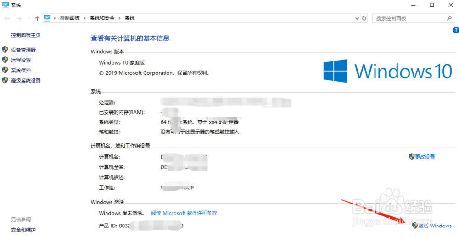Select 控制面板 breadcrumb
The width and height of the screenshot is (459, 237).
[70, 18]
